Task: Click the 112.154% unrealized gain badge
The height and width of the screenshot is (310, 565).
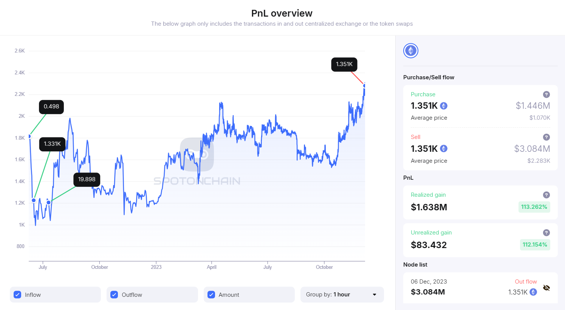Action: coord(535,245)
